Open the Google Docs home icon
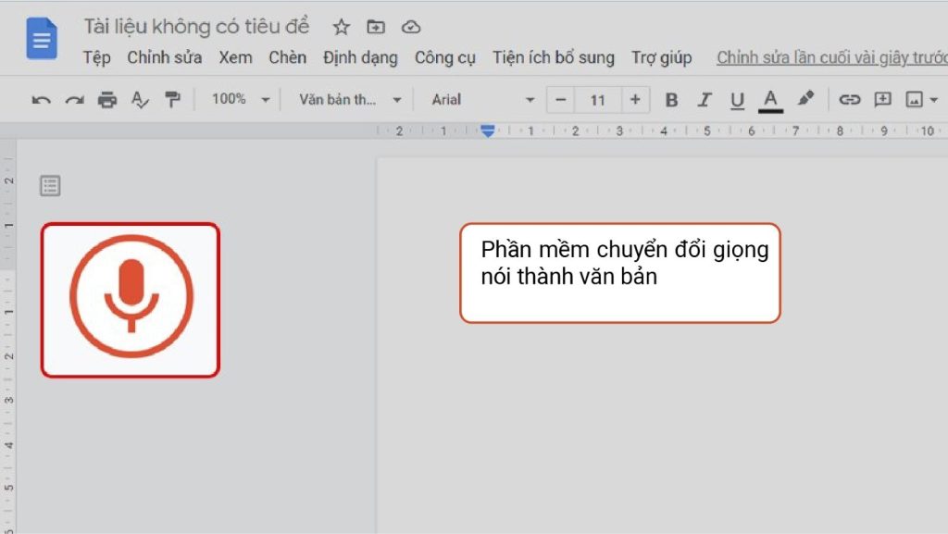Viewport: 948px width, 534px height. tap(42, 39)
